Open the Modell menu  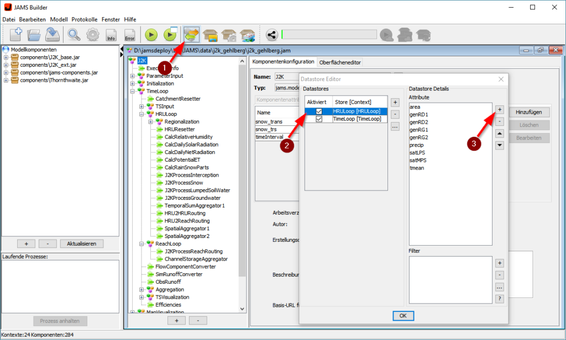click(59, 19)
